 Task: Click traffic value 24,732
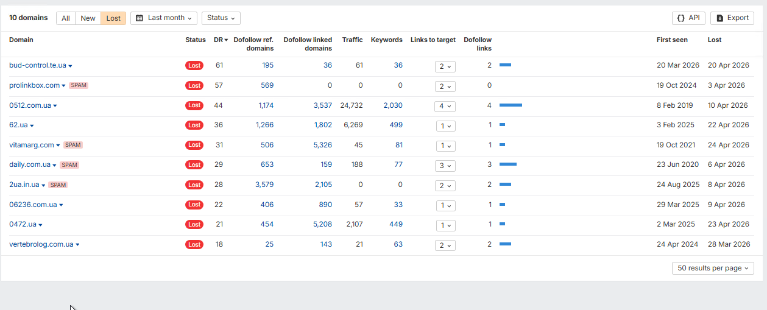point(352,105)
